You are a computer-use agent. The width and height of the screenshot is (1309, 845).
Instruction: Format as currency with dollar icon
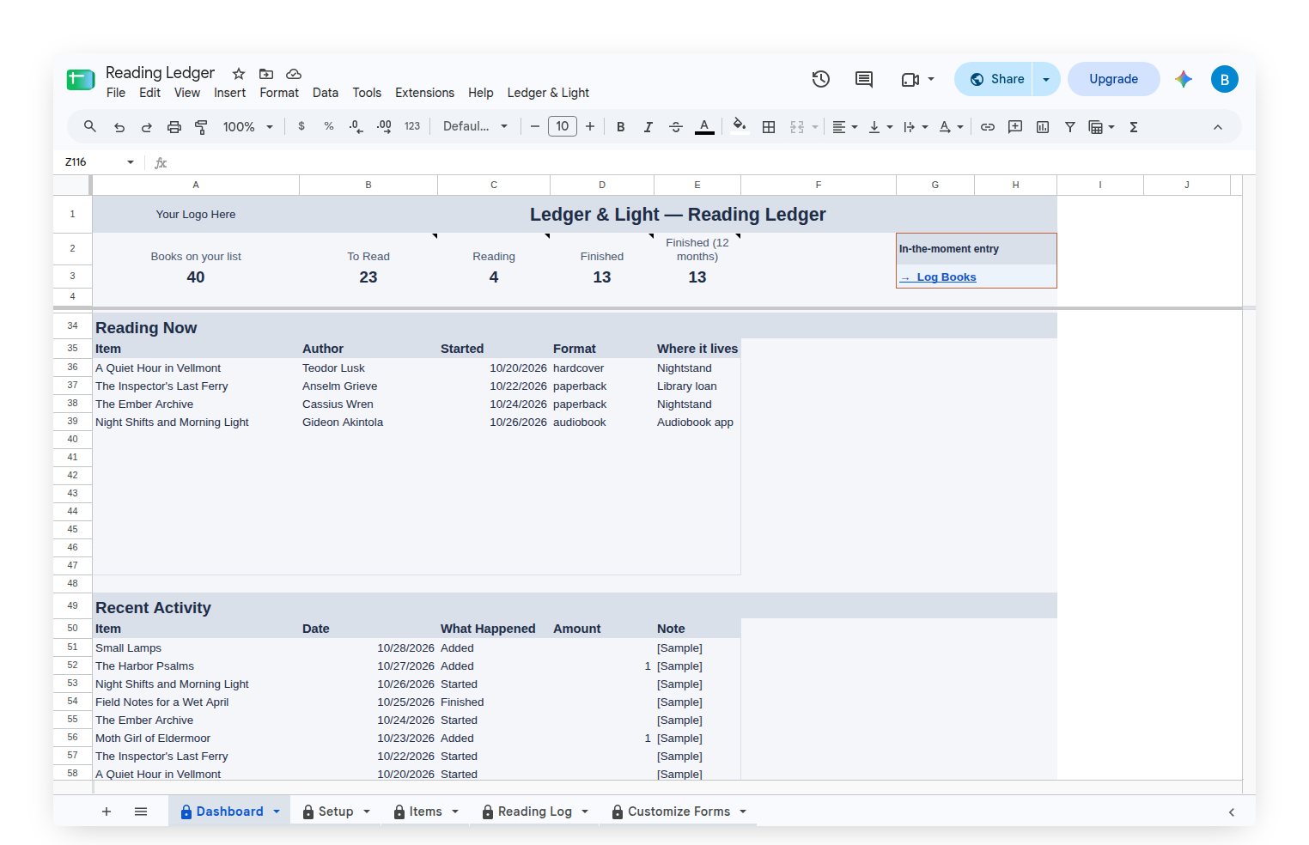(301, 126)
